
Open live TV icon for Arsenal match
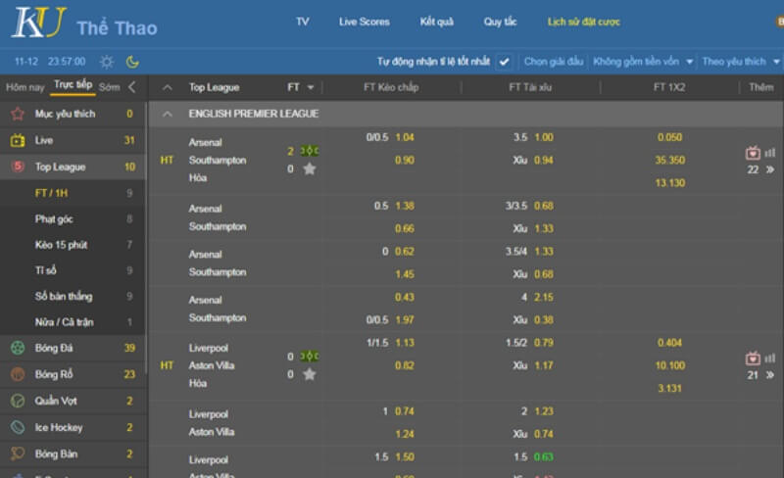[753, 153]
